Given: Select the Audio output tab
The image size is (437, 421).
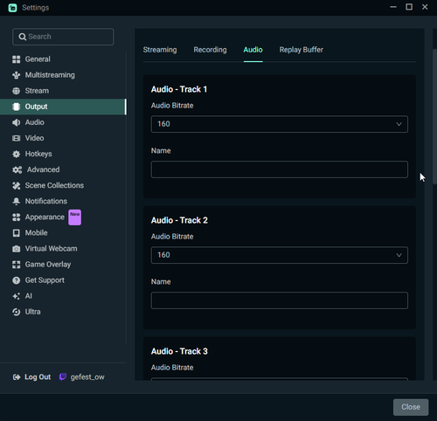Looking at the screenshot, I should (x=253, y=50).
